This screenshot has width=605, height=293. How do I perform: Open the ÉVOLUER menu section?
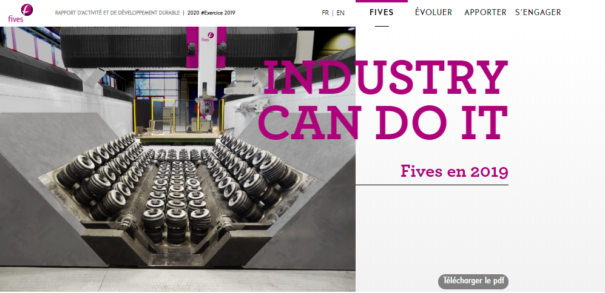(x=433, y=12)
